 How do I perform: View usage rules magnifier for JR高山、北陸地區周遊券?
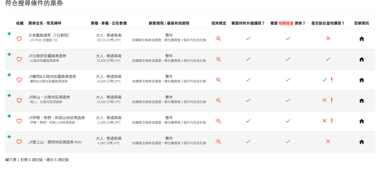point(219,101)
